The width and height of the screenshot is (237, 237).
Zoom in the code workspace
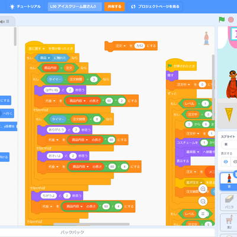tap(203, 189)
